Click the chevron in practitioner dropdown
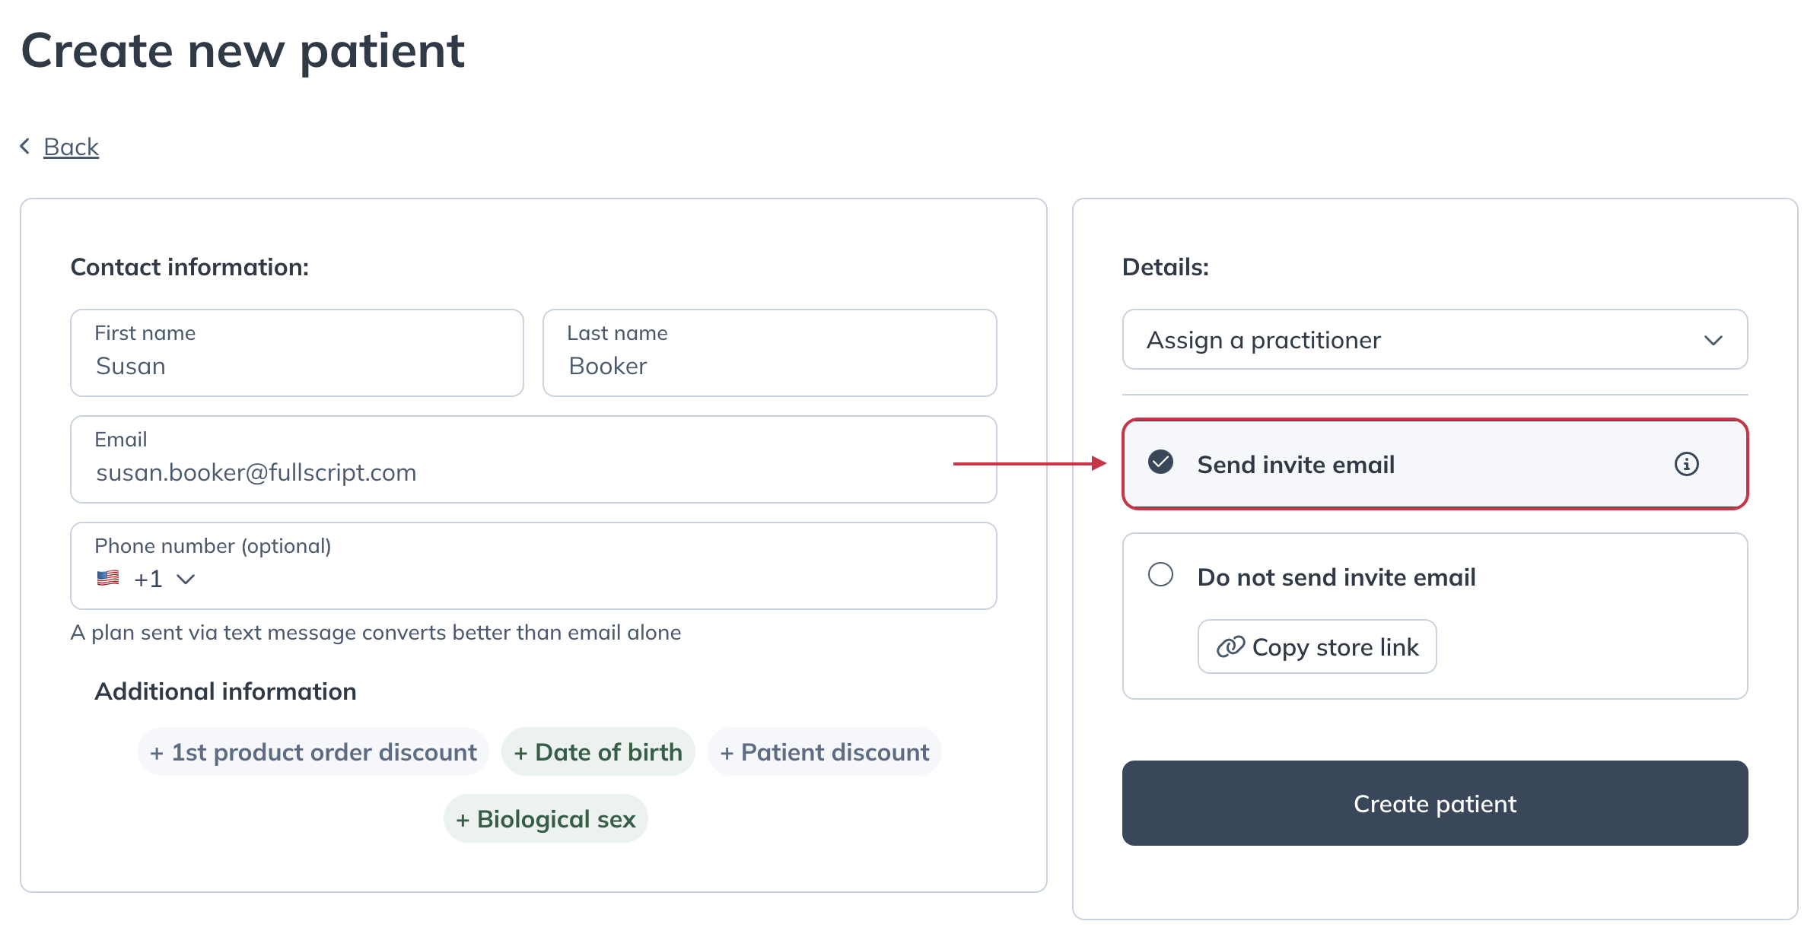The height and width of the screenshot is (937, 1820). pos(1713,340)
